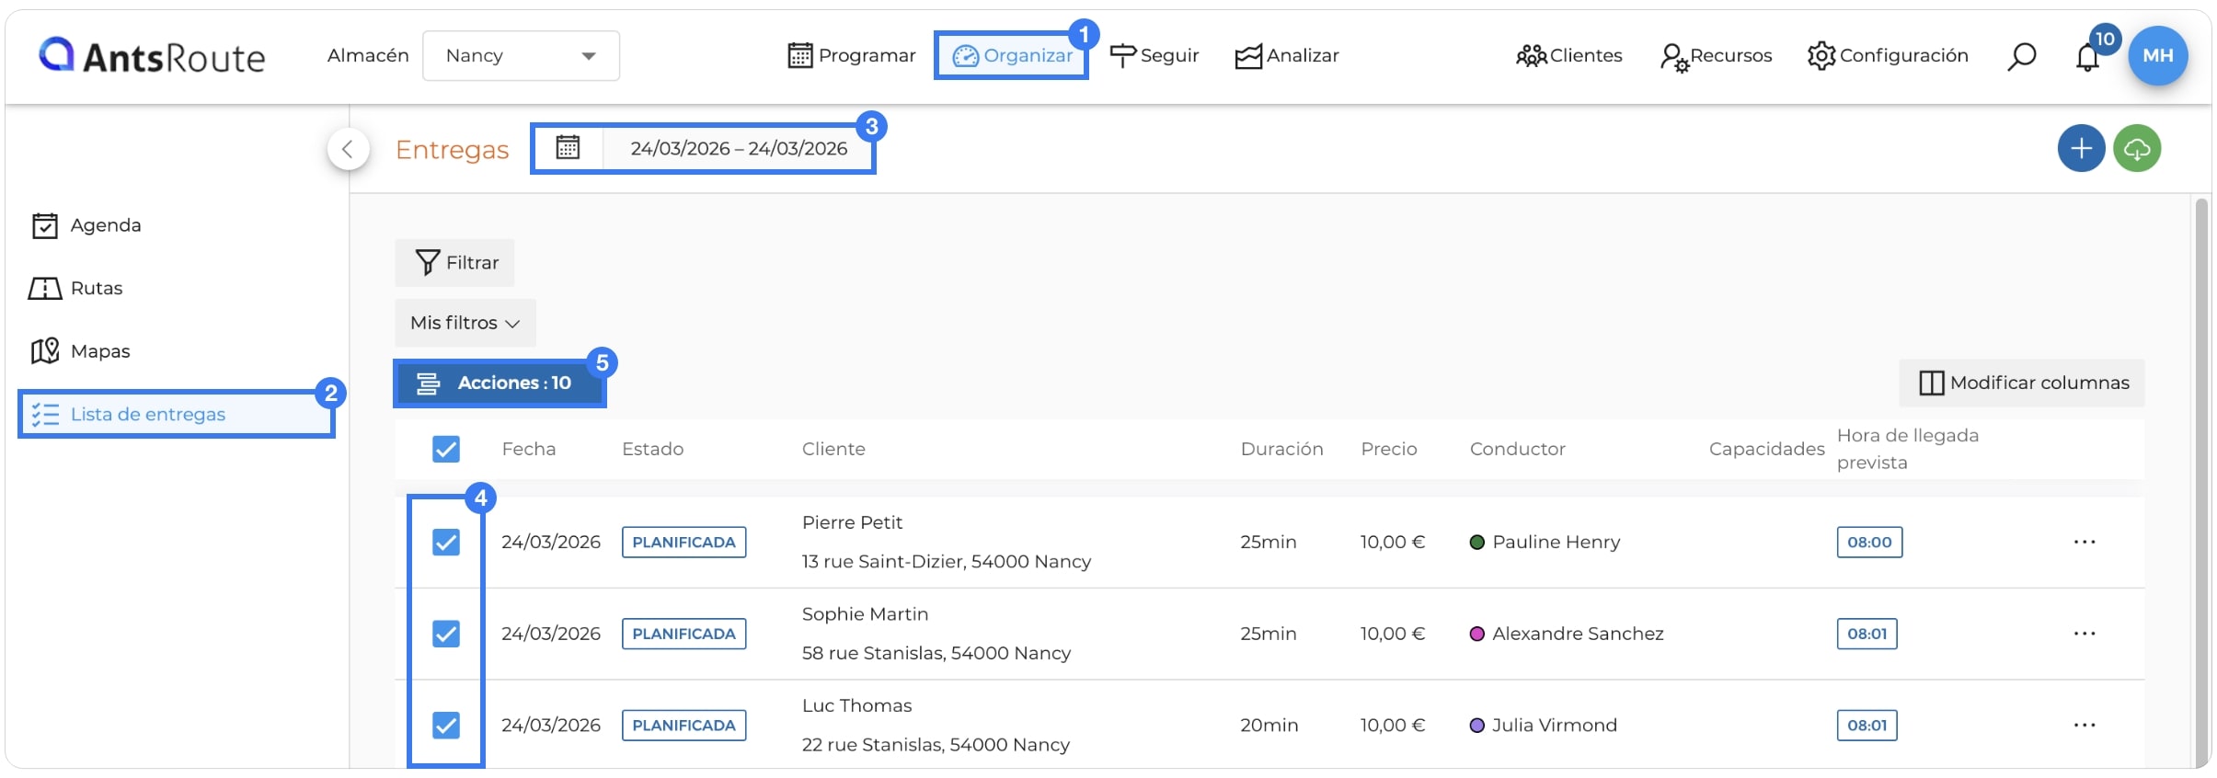This screenshot has width=2217, height=778.
Task: Click Alexandre Sanchez's pink color dot
Action: coord(1477,634)
